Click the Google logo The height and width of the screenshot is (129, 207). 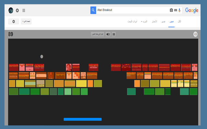(192, 10)
